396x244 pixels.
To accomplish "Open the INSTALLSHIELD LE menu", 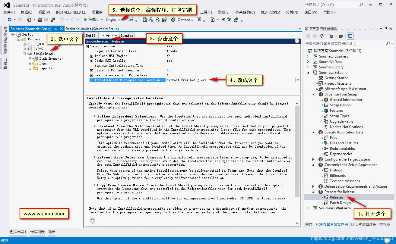I will point(71,12).
